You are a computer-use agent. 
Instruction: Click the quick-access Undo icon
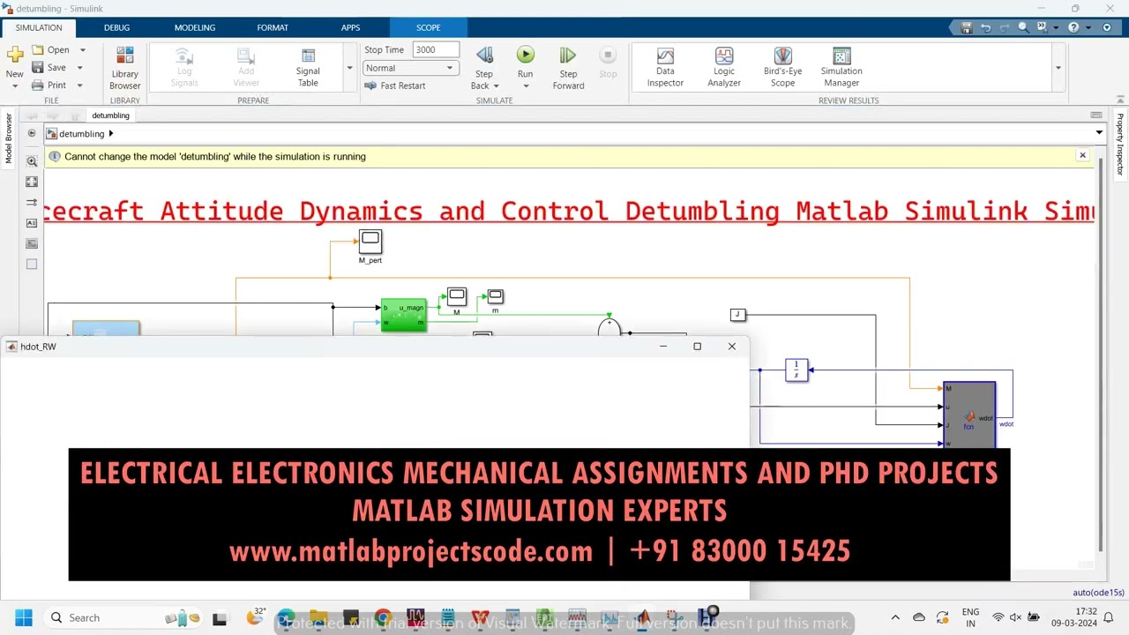(986, 27)
